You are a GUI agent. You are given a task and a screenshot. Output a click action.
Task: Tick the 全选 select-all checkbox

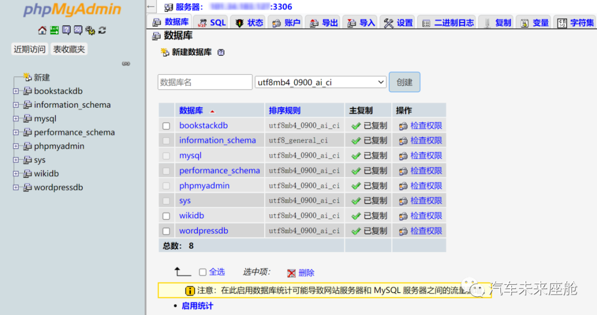202,272
